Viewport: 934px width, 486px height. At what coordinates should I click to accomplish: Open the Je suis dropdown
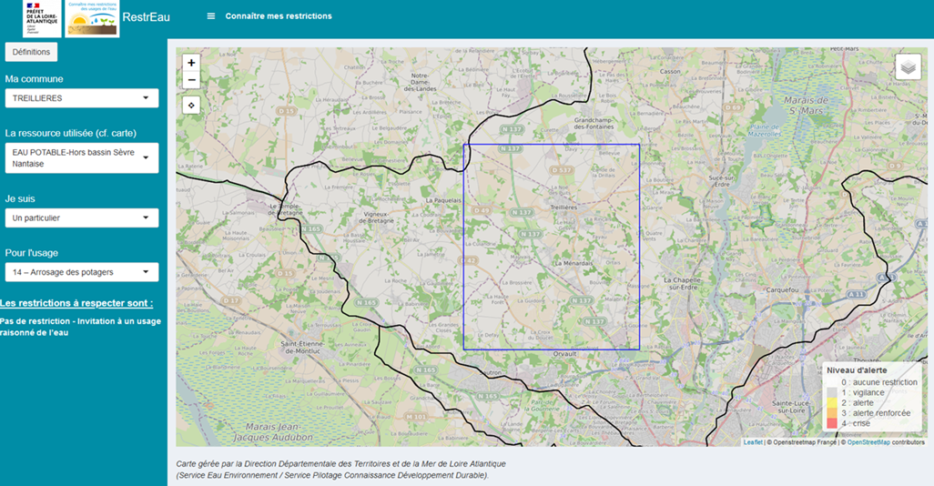click(x=82, y=218)
